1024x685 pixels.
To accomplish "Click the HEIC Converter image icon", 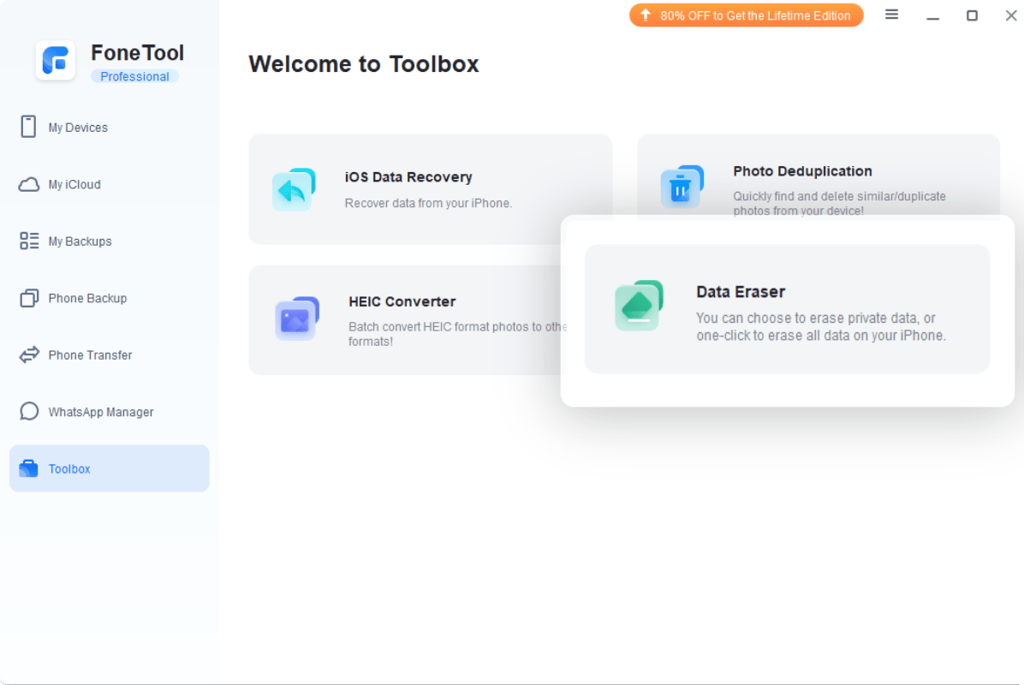I will click(x=296, y=319).
